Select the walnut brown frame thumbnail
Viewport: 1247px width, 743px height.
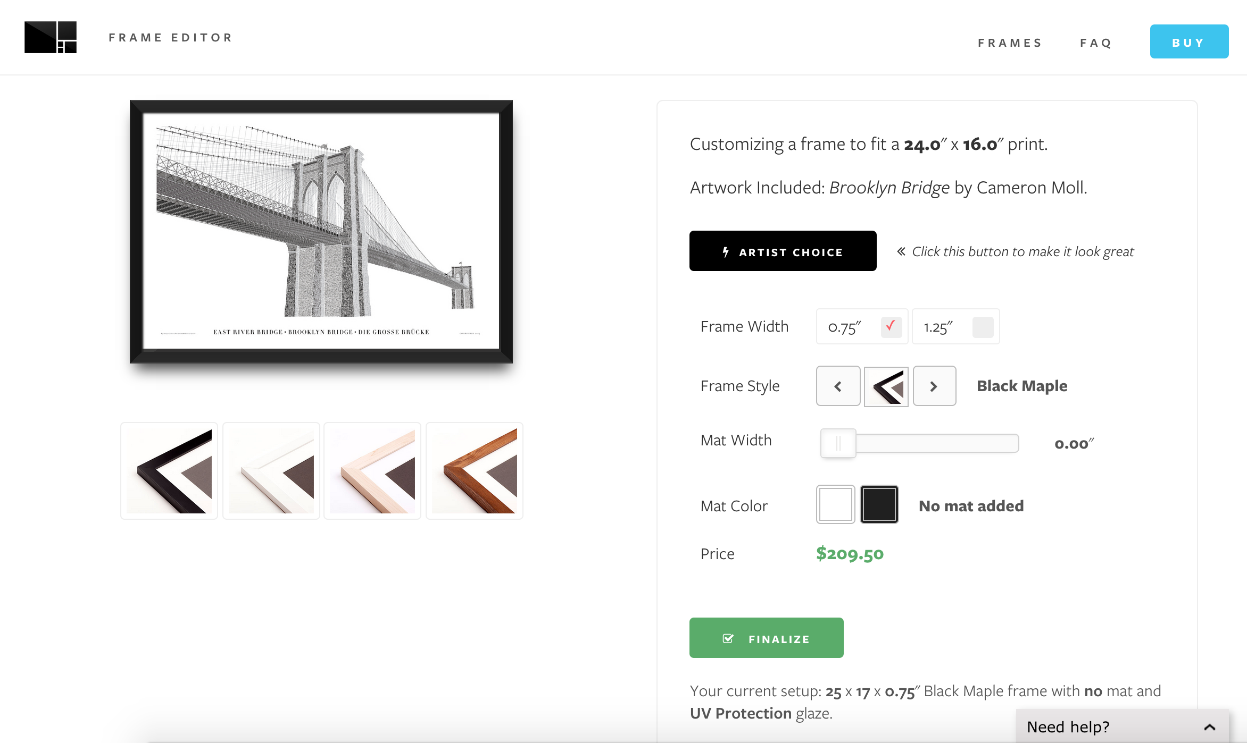[x=475, y=471]
